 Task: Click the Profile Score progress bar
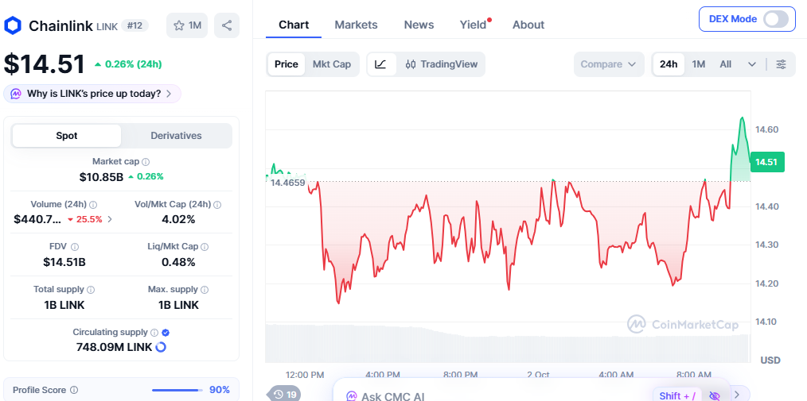coord(177,390)
